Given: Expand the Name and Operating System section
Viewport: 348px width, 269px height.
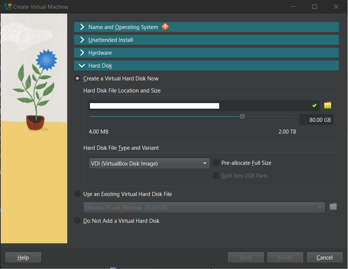Looking at the screenshot, I should [x=206, y=27].
